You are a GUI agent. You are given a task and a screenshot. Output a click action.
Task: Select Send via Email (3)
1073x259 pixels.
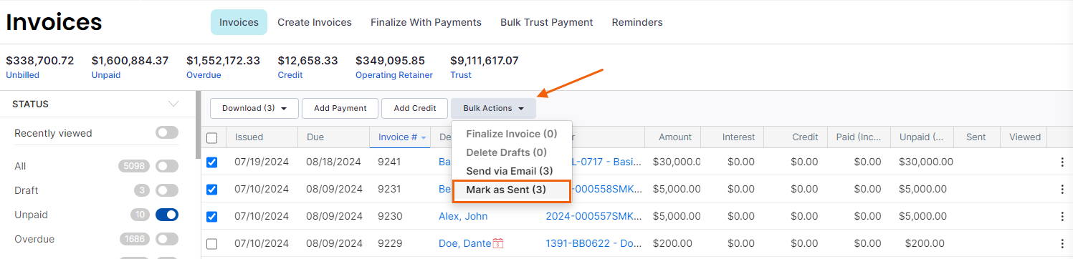[x=510, y=171]
